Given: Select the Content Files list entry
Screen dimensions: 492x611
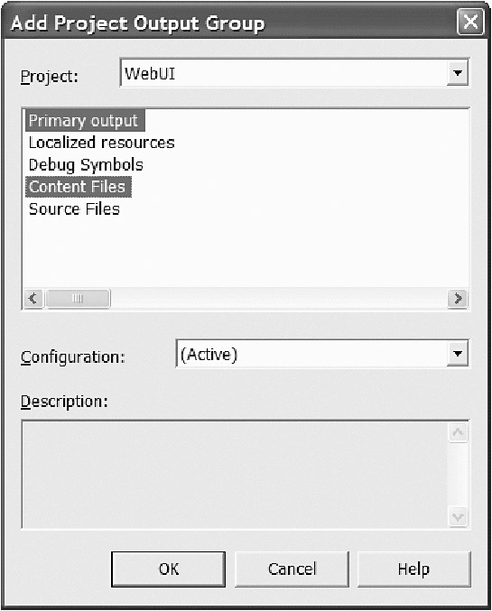Looking at the screenshot, I should click(78, 187).
